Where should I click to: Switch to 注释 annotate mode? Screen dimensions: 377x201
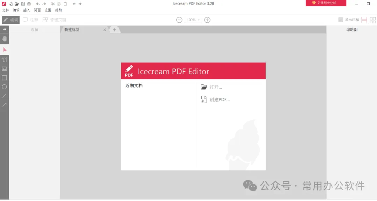point(30,20)
